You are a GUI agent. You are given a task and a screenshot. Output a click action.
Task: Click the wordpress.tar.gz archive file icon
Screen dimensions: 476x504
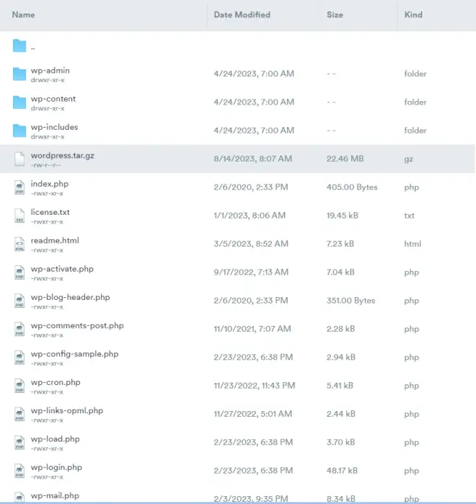point(19,159)
